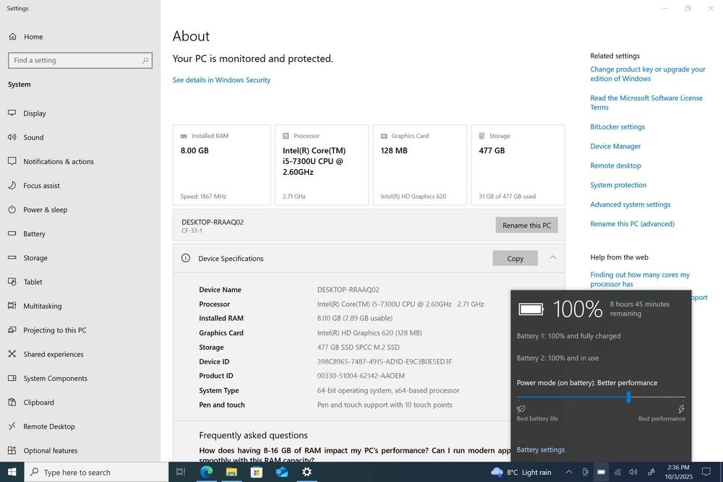Click the taskbar search box
The image size is (723, 482).
point(96,472)
